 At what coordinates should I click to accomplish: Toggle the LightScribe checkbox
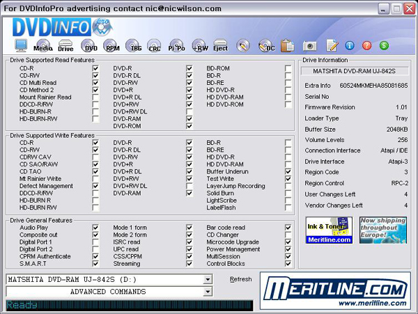[x=288, y=200]
